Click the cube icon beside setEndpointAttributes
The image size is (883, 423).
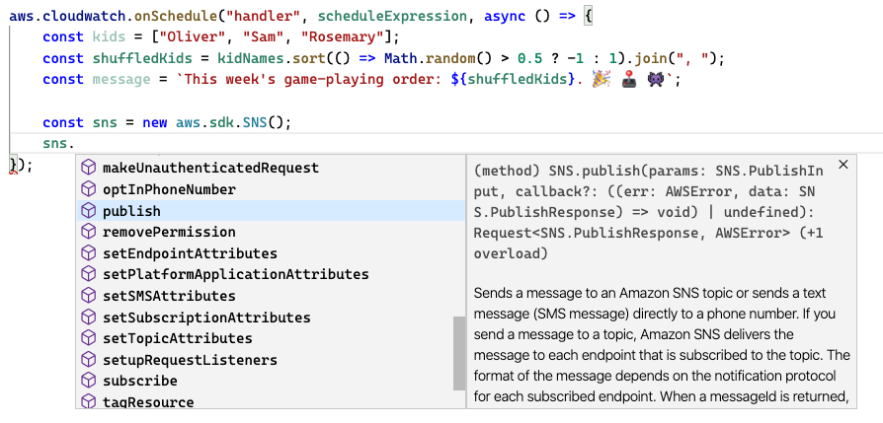[x=89, y=253]
